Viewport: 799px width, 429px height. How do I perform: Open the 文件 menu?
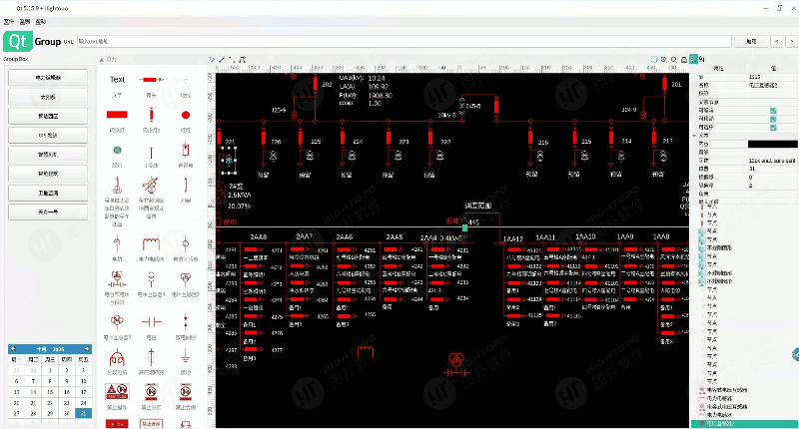9,21
